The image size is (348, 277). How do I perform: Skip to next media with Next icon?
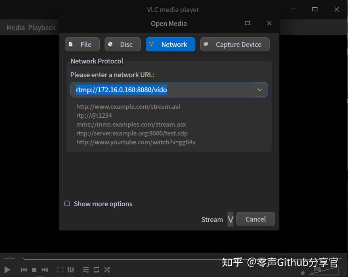45,269
